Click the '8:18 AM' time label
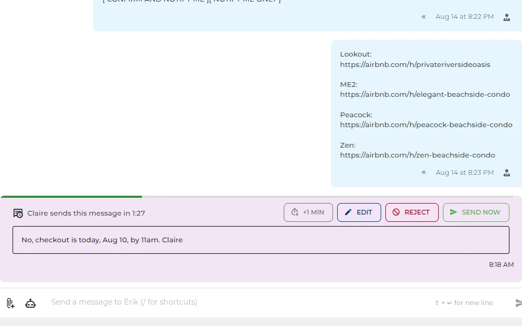522x326 pixels. 501,265
